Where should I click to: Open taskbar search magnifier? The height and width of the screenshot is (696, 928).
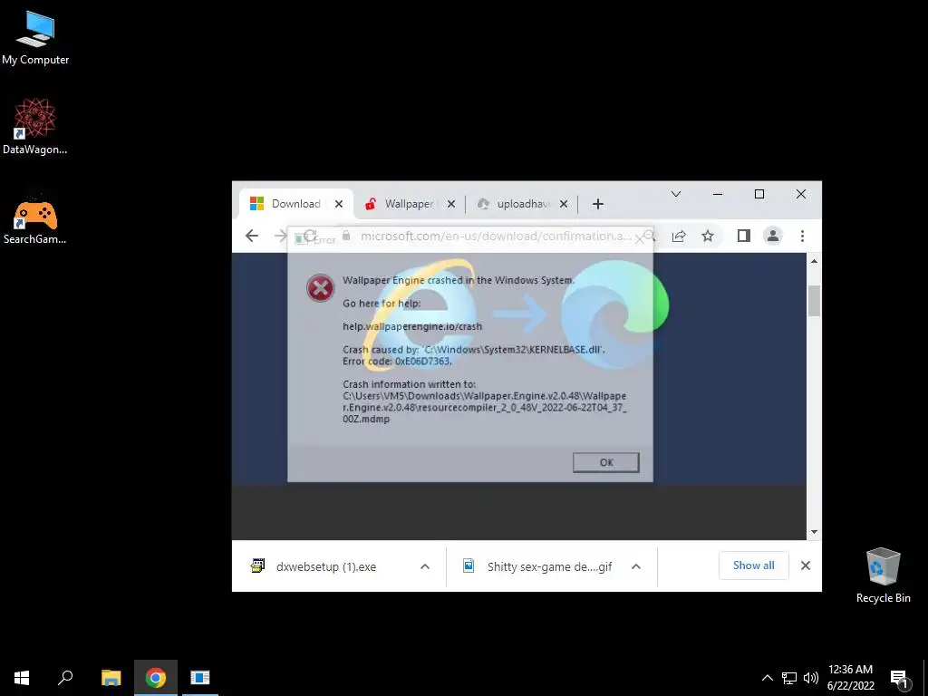[65, 678]
